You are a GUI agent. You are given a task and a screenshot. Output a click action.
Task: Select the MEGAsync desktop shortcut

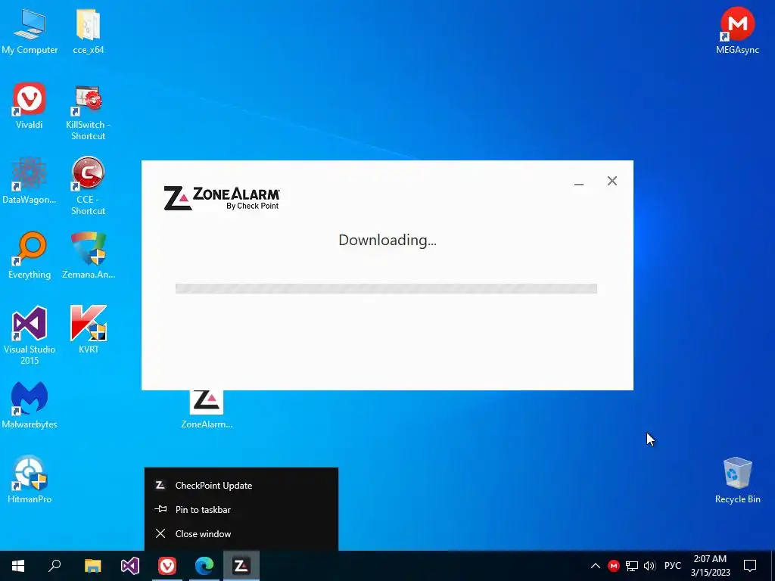pos(737,30)
